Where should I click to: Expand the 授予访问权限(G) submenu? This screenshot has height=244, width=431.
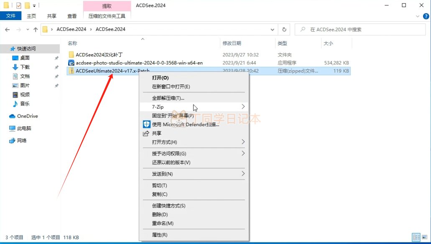click(194, 154)
